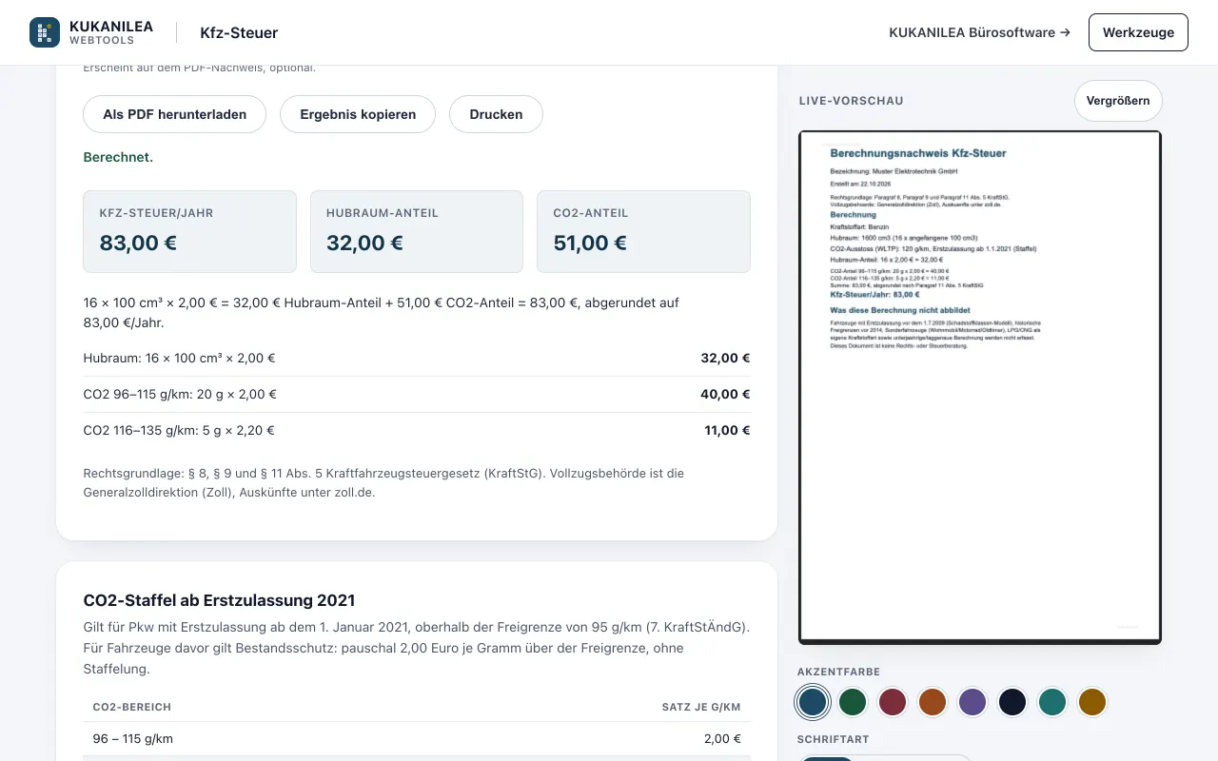Select the dark blue accent color
This screenshot has height=761, width=1218.
tap(813, 702)
